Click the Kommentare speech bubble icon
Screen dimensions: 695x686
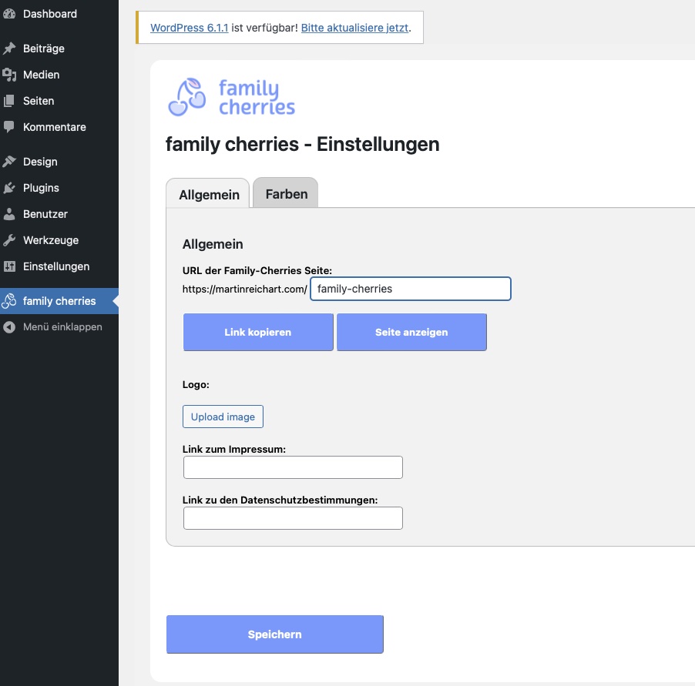(9, 127)
